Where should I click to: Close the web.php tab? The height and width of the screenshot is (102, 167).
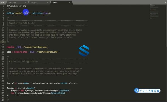coord(47,3)
